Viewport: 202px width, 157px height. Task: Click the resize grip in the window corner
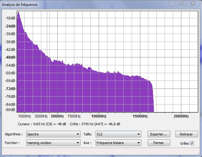click(198, 153)
